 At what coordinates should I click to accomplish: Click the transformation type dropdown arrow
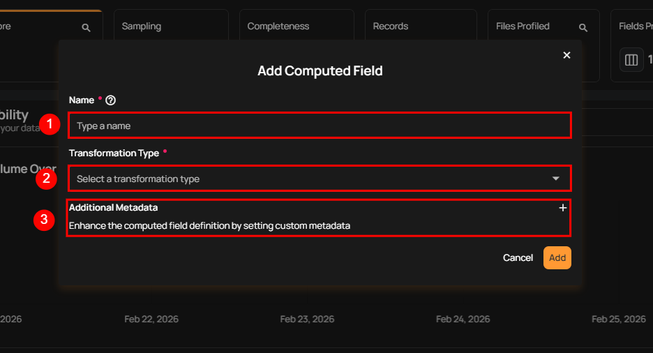[x=555, y=179]
